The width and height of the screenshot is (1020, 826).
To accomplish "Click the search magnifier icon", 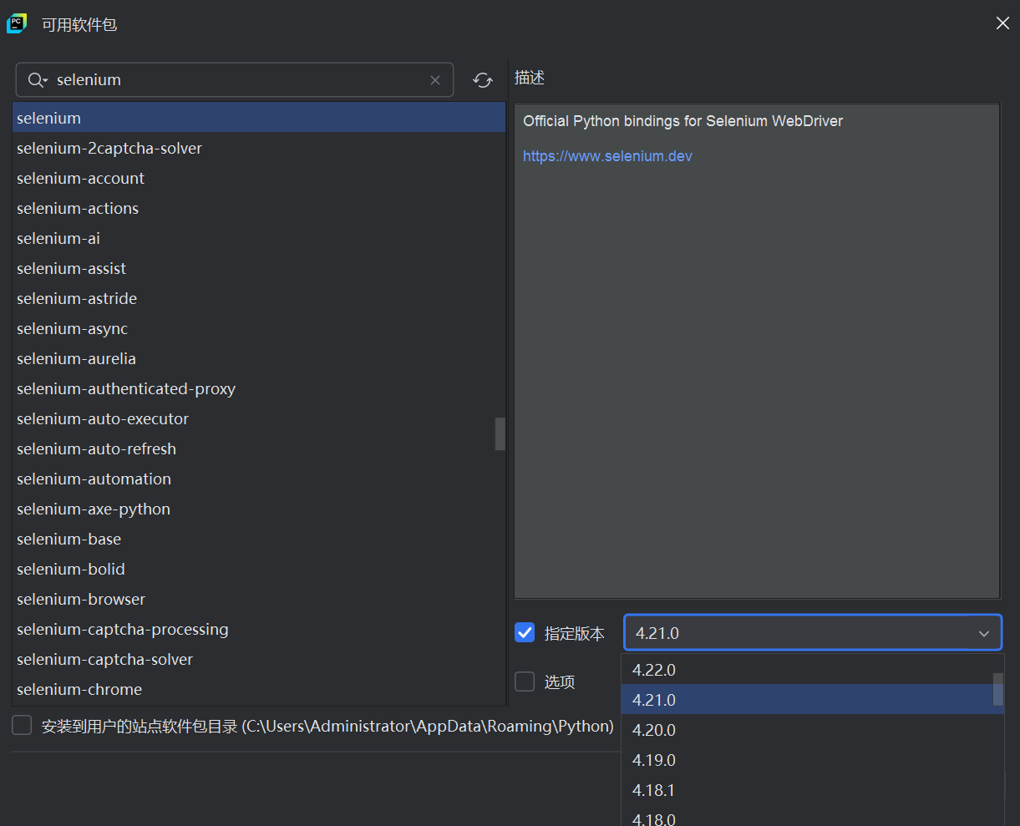I will [x=37, y=80].
